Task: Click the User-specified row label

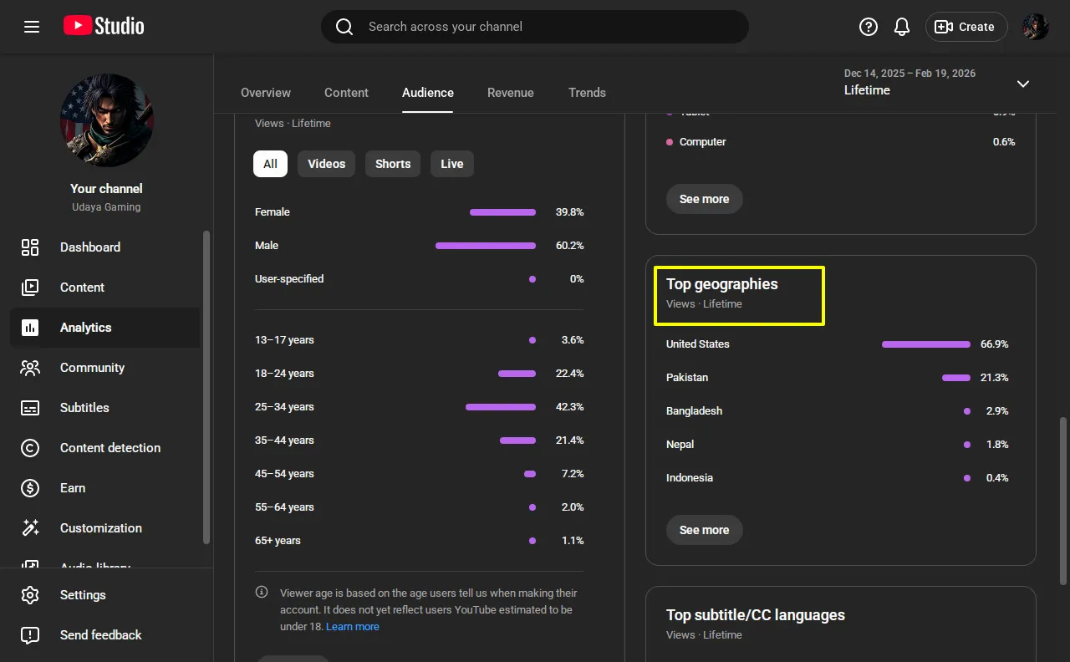Action: tap(289, 279)
